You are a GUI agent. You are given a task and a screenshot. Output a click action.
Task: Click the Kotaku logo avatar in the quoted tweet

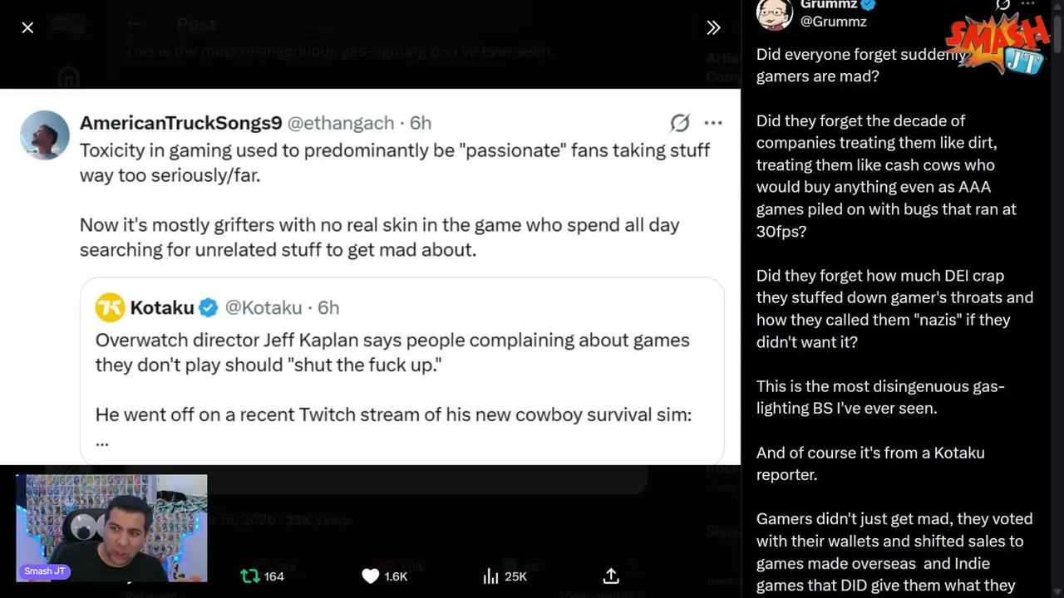110,308
